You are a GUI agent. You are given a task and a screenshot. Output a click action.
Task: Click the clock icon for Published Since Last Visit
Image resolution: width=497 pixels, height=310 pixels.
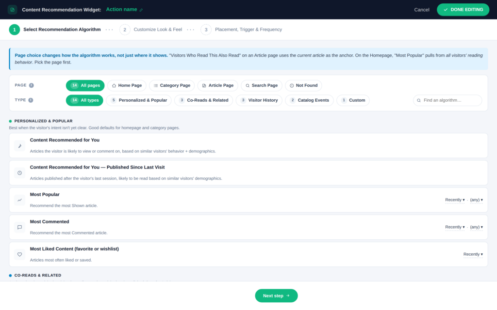pos(19,173)
